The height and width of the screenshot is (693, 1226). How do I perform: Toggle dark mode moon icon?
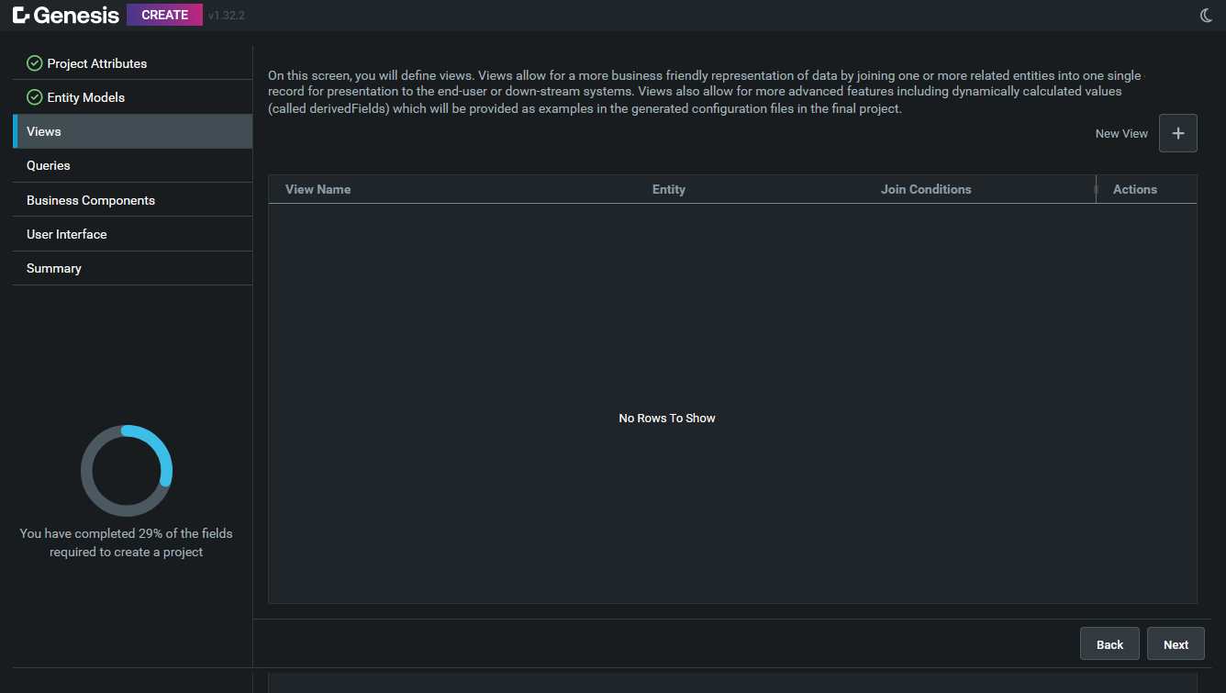pos(1207,15)
